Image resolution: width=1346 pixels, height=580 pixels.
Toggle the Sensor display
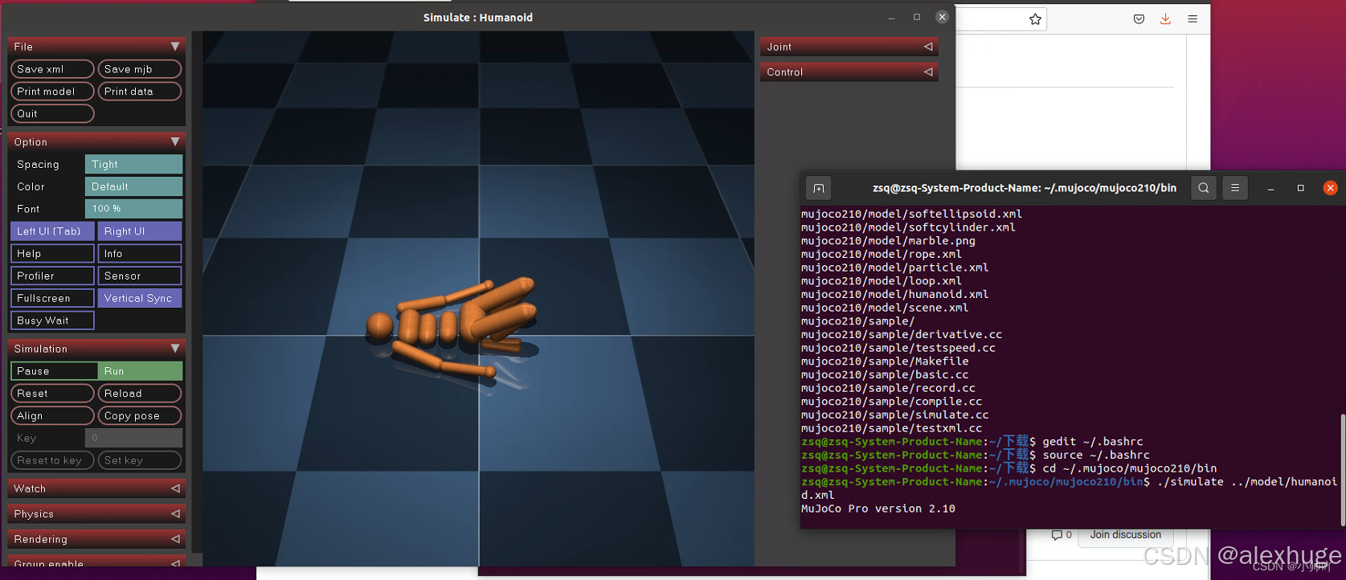coord(140,276)
